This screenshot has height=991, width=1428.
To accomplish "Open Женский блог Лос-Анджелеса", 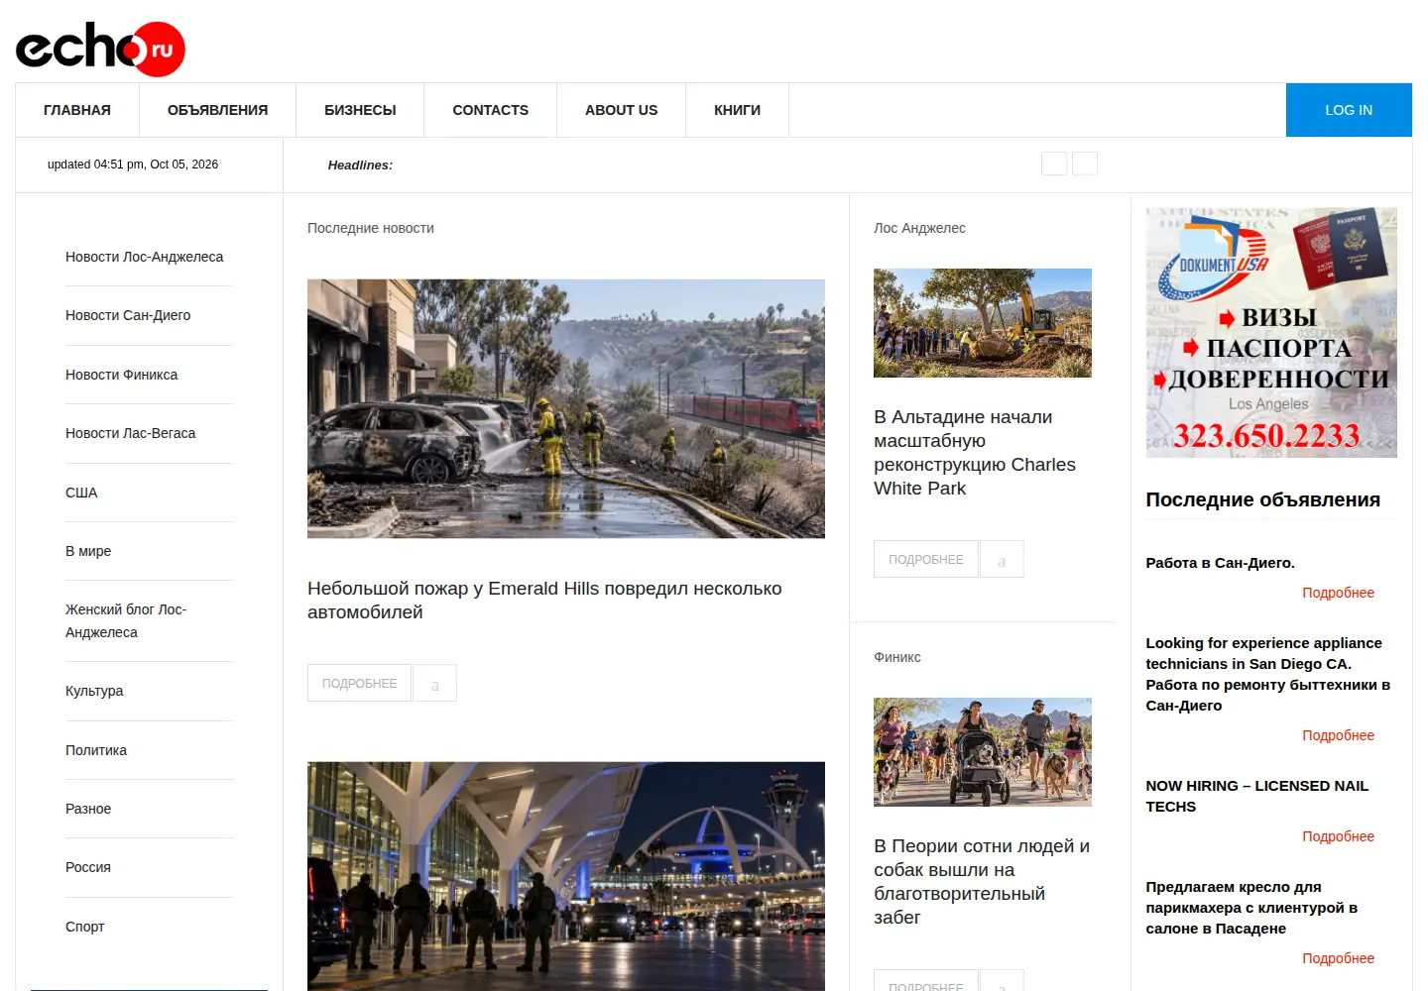I will pyautogui.click(x=126, y=620).
